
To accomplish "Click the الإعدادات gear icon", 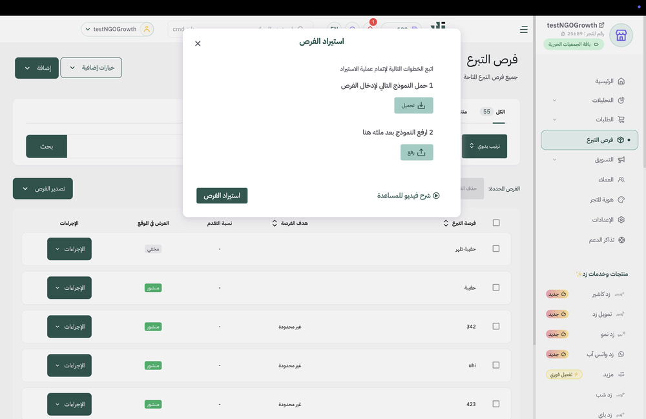I will tap(621, 220).
